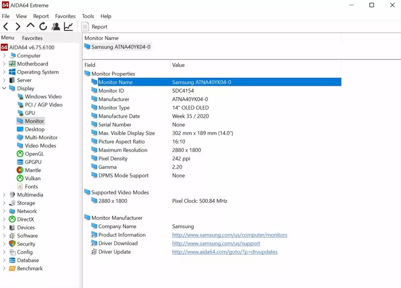This screenshot has width=401, height=288.
Task: Select the OpenGL tree icon
Action: 20,154
